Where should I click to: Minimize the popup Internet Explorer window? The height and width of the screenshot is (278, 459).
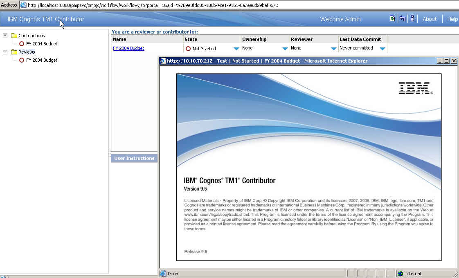click(x=440, y=61)
